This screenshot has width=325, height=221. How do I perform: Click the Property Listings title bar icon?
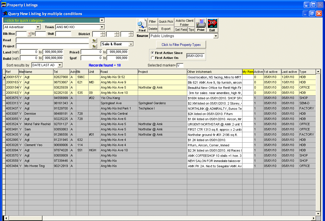point(4,5)
